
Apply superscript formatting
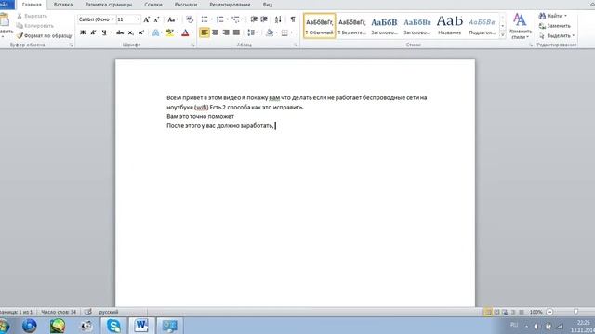[x=141, y=33]
